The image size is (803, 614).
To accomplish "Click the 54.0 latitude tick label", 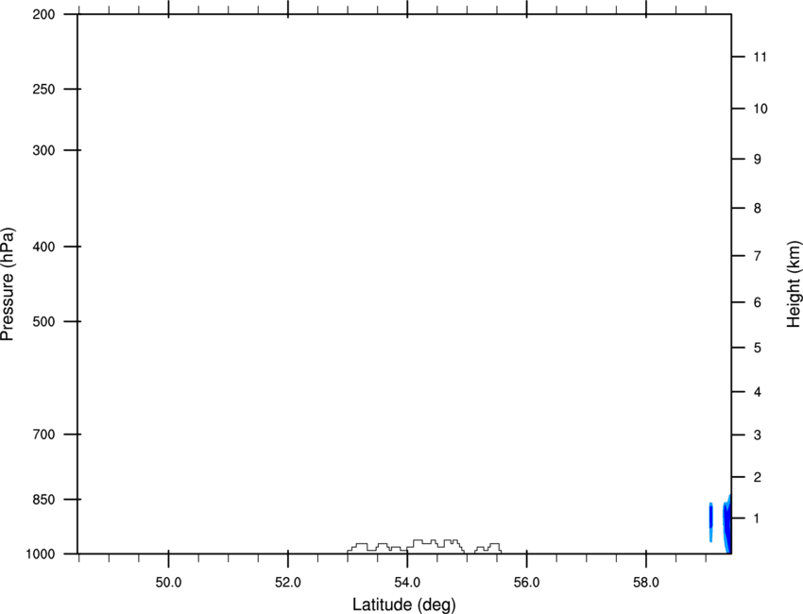I will [407, 583].
